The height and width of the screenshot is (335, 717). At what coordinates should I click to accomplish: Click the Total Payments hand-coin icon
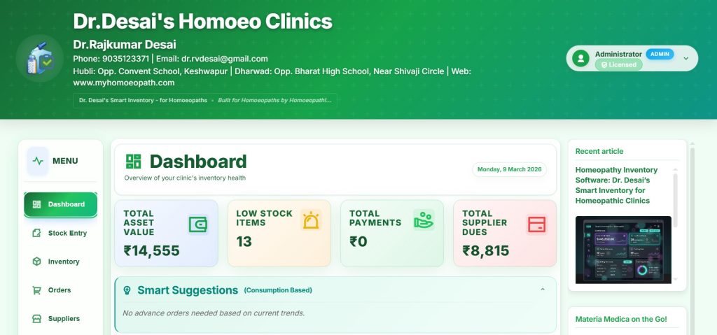424,220
